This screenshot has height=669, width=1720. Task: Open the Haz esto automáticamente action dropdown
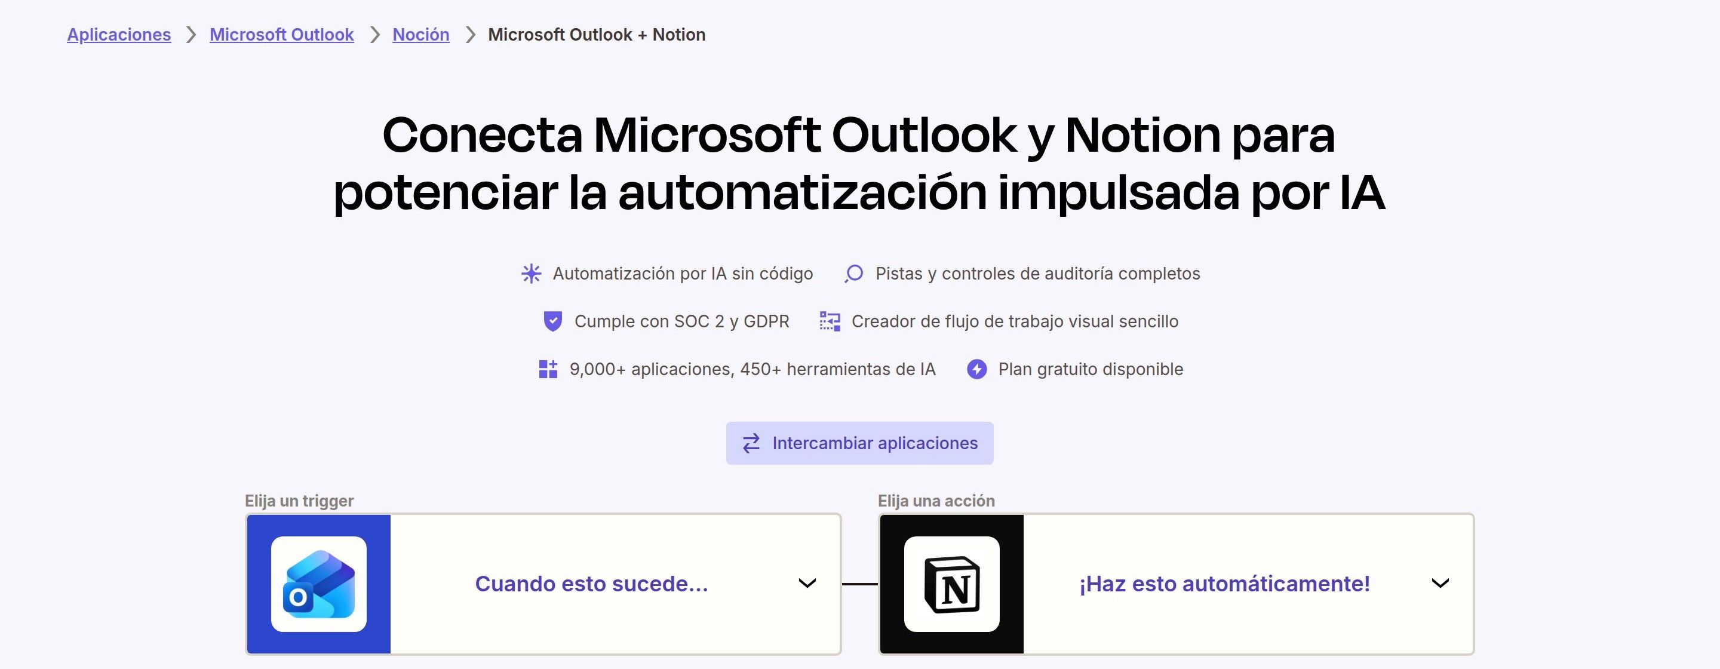coord(1176,584)
